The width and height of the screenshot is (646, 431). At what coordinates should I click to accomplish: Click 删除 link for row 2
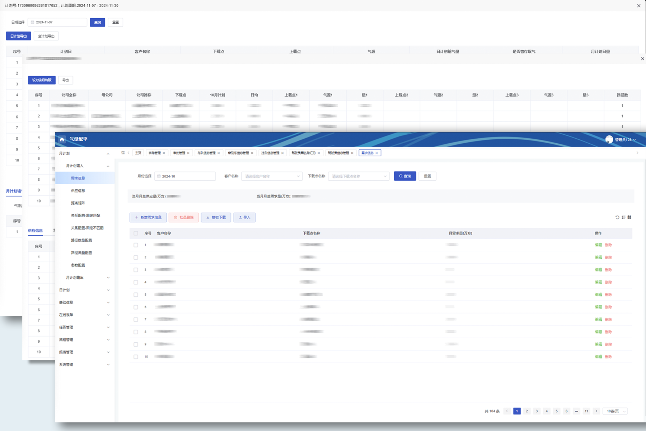click(608, 258)
